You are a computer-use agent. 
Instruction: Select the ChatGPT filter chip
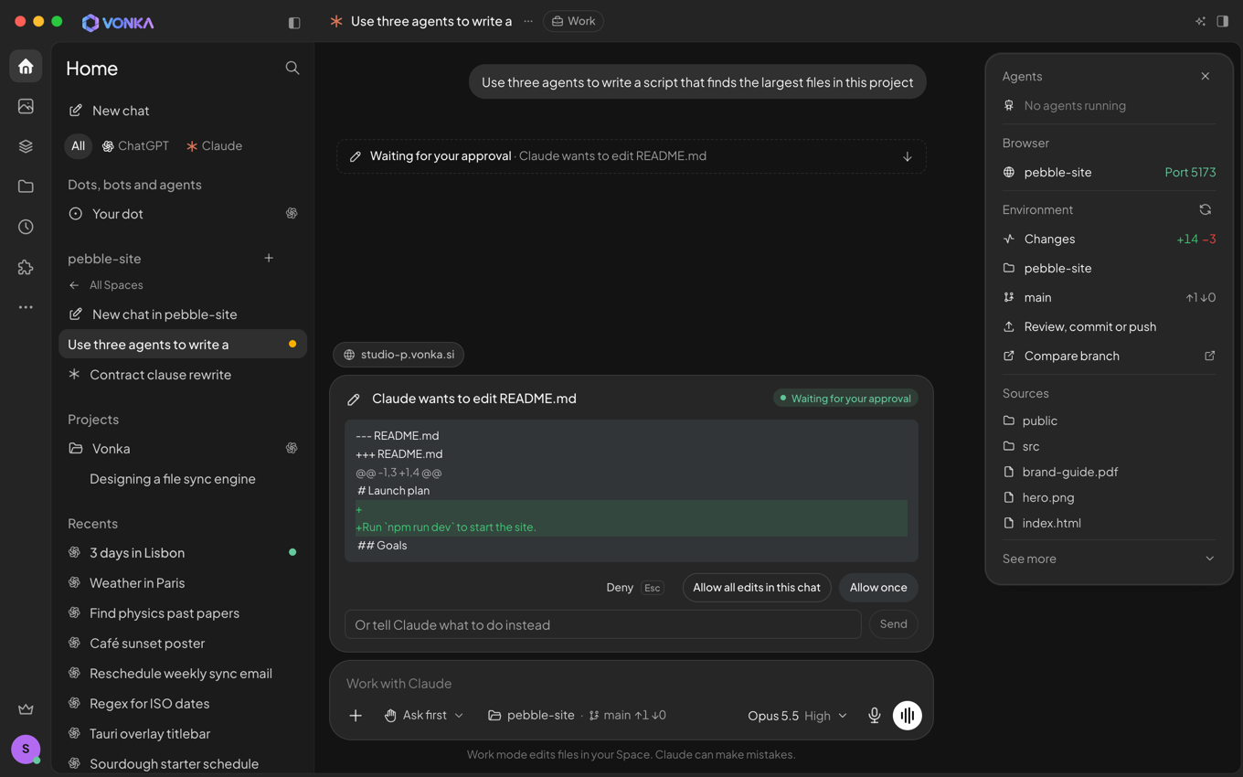(x=135, y=146)
